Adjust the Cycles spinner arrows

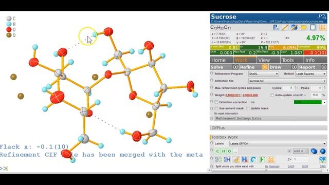click(296, 88)
